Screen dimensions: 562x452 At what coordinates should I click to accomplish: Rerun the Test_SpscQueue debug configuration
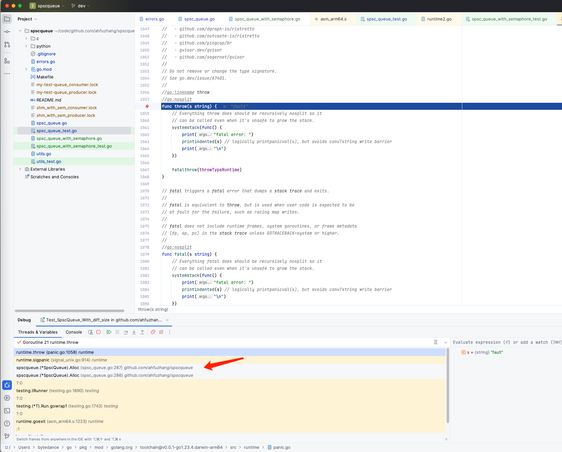click(90, 332)
